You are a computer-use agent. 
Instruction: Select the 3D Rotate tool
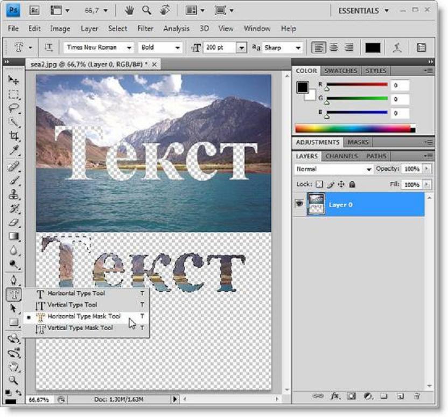coord(13,339)
